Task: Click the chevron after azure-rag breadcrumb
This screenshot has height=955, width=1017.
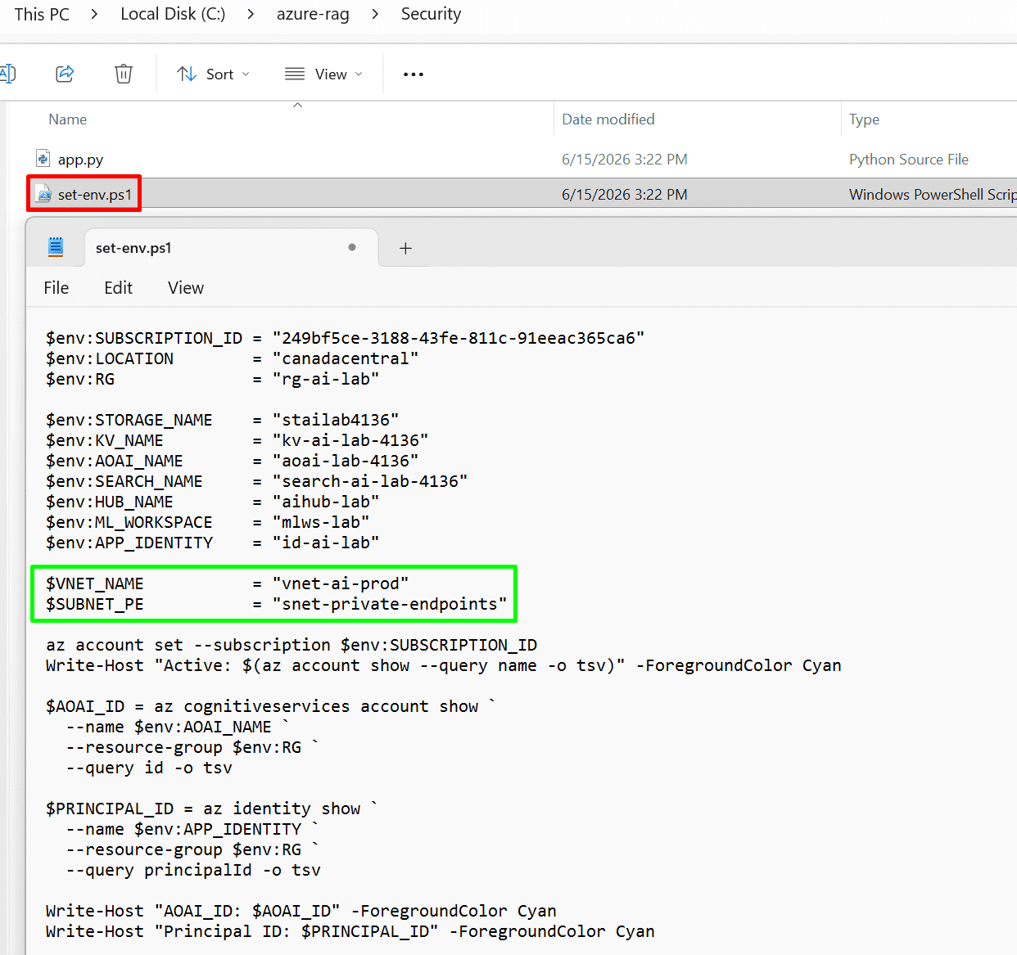Action: (375, 14)
